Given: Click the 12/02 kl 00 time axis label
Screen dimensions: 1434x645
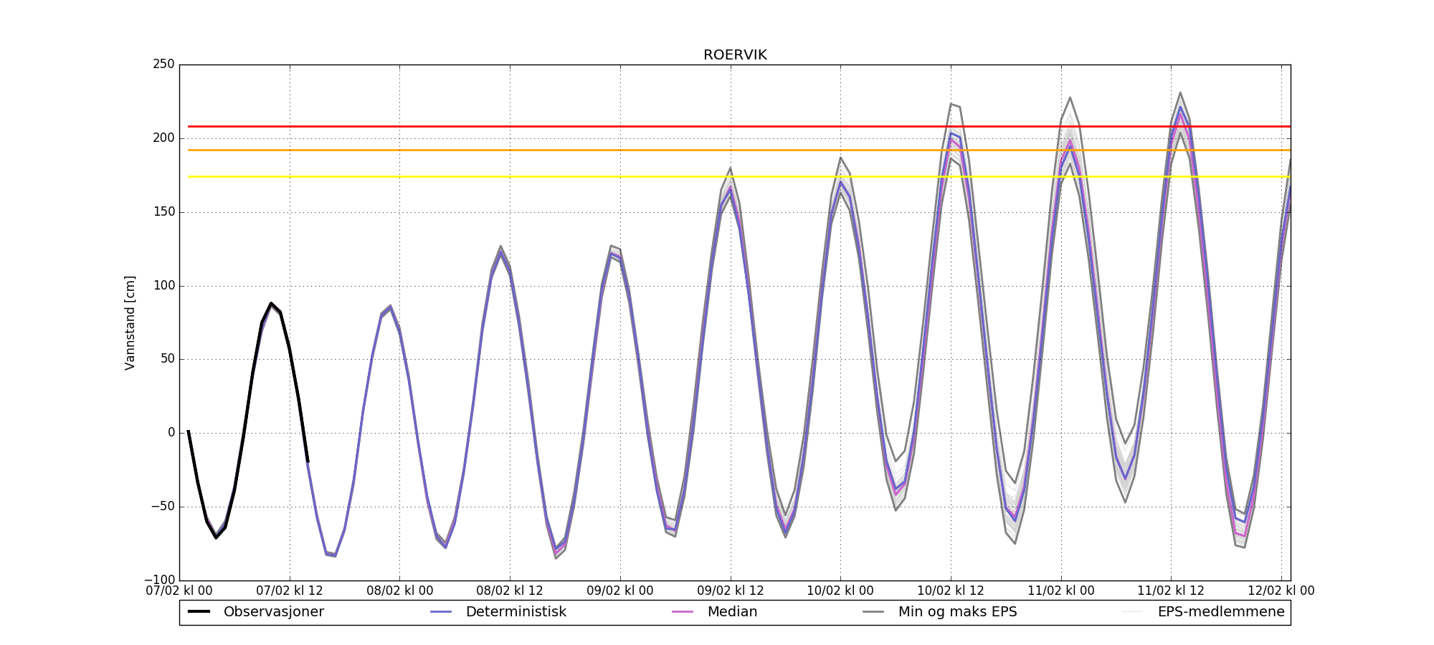Looking at the screenshot, I should pyautogui.click(x=1281, y=591).
